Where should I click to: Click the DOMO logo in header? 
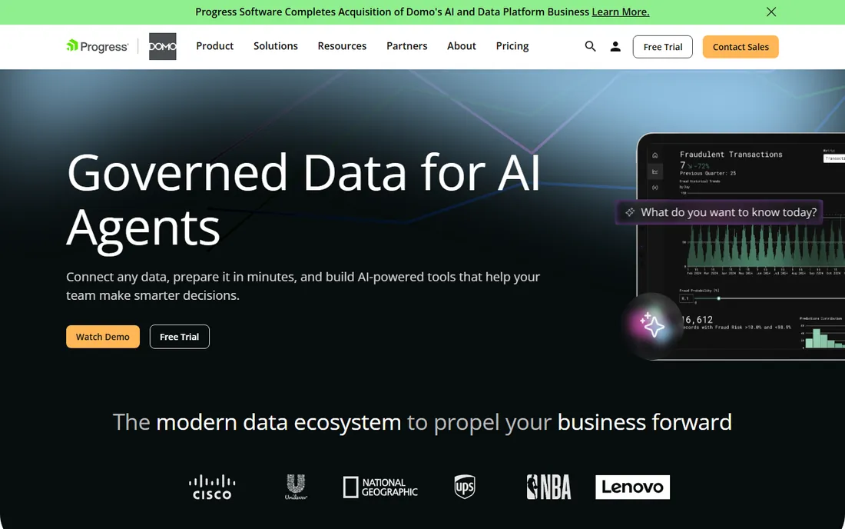162,46
